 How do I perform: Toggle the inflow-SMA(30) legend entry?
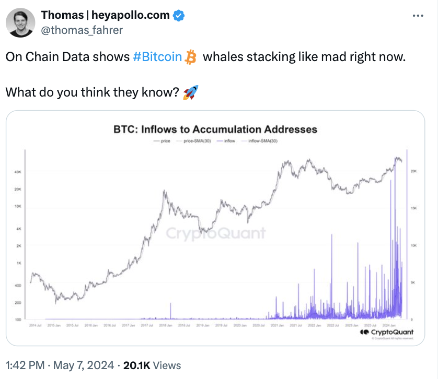coord(259,141)
